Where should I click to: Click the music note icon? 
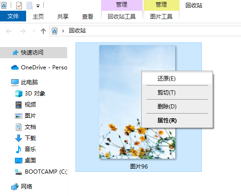pos(19,149)
